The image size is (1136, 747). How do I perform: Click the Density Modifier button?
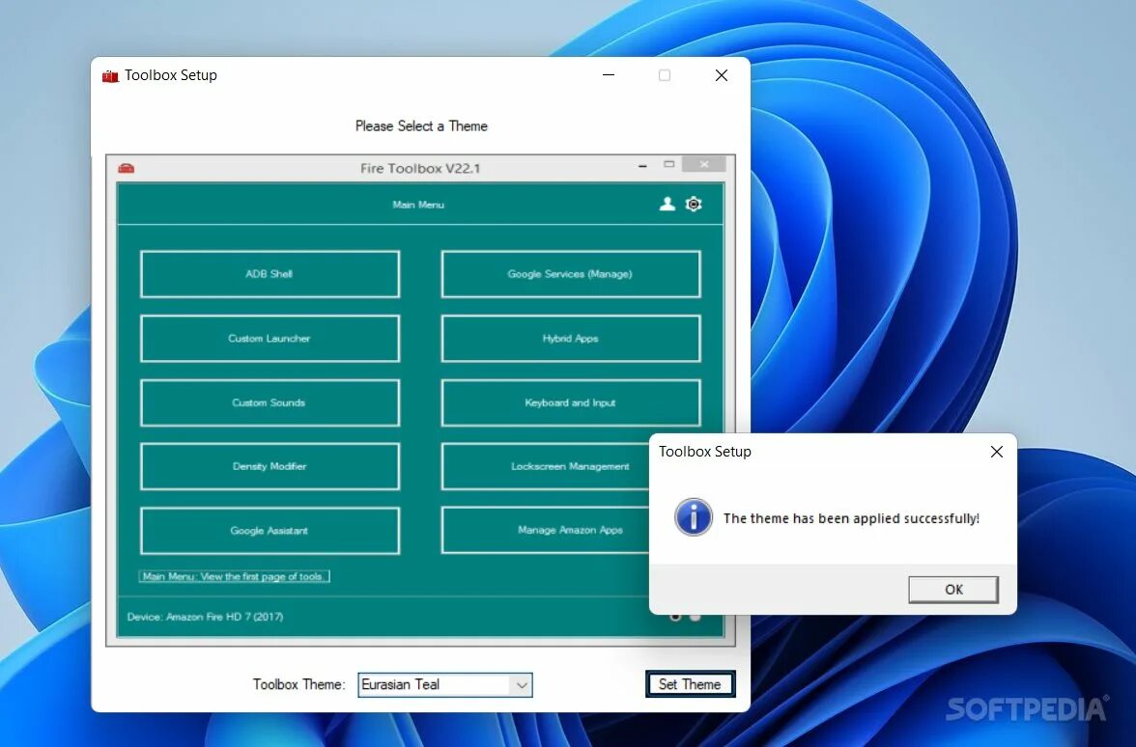(x=270, y=466)
